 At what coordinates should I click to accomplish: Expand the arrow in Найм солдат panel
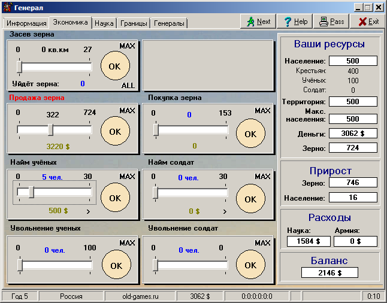point(224,211)
